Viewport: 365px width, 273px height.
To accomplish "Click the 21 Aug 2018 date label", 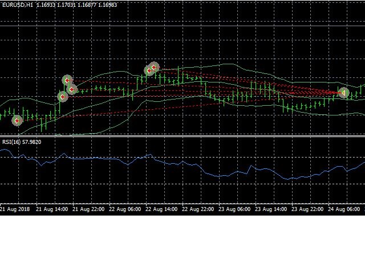I will pyautogui.click(x=15, y=209).
